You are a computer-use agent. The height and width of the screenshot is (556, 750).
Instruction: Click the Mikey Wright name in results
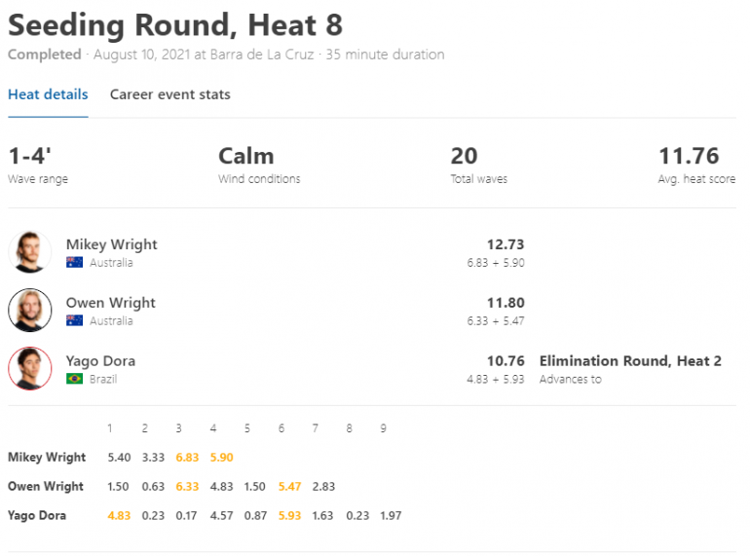pyautogui.click(x=111, y=244)
